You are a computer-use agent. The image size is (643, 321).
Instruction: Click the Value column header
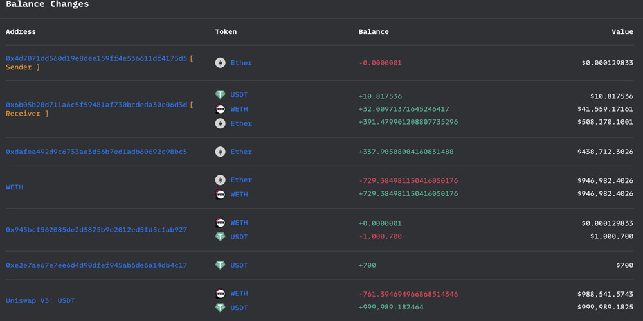(622, 31)
